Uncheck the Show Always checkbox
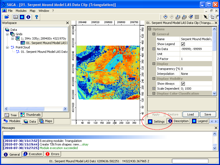The height and width of the screenshot is (165, 220). click(183, 84)
